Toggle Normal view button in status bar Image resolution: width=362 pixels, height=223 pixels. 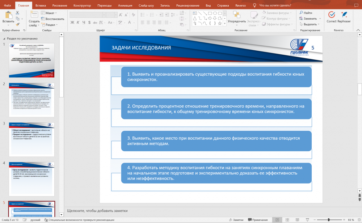tap(277, 220)
